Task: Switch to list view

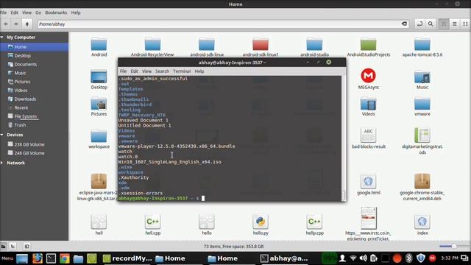Action: tap(455, 24)
